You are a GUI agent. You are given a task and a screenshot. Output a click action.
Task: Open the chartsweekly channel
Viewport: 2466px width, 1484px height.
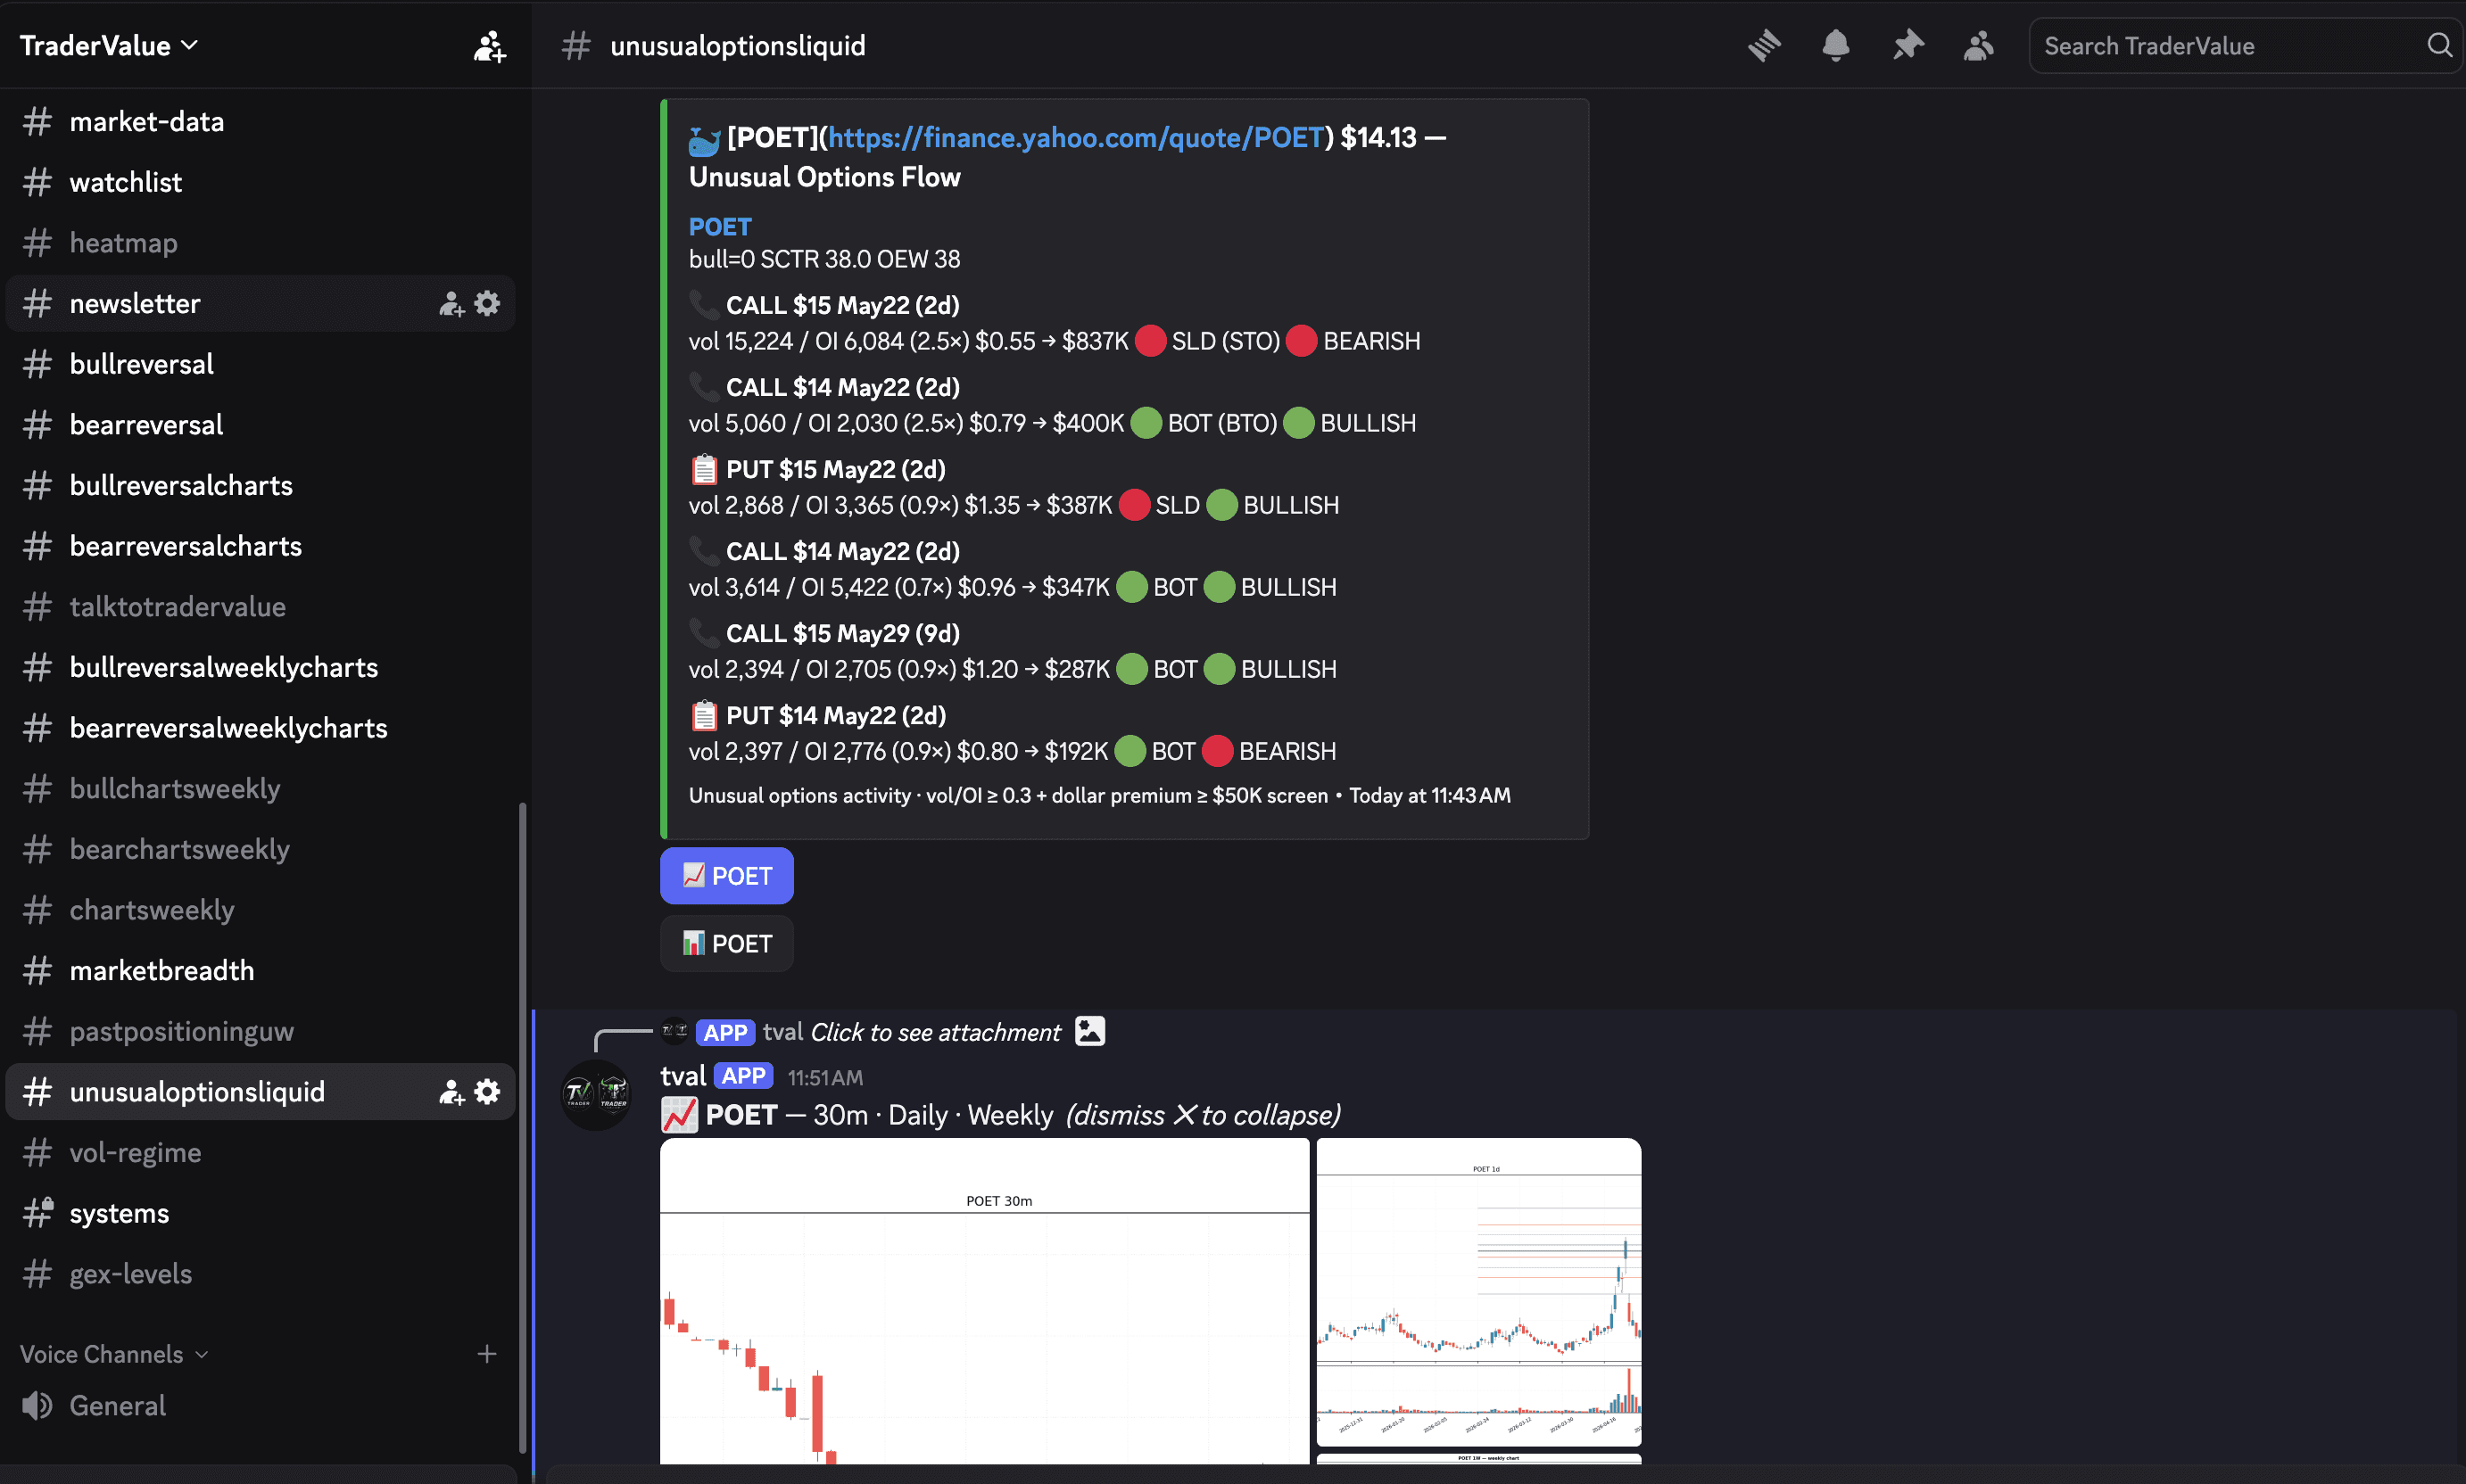[261, 910]
